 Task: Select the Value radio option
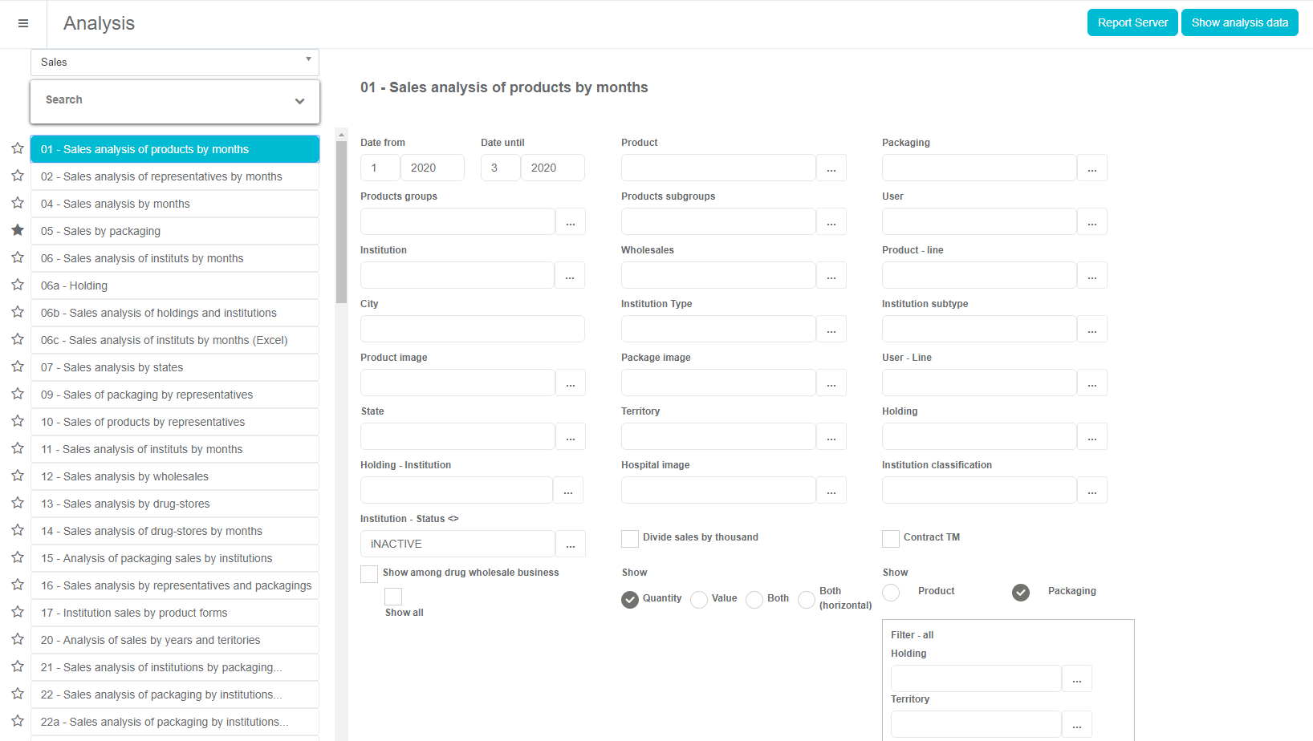(699, 600)
